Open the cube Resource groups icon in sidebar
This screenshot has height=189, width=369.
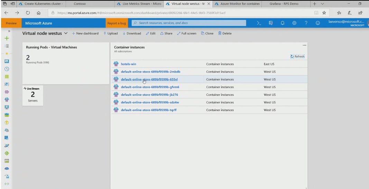pos(7,84)
